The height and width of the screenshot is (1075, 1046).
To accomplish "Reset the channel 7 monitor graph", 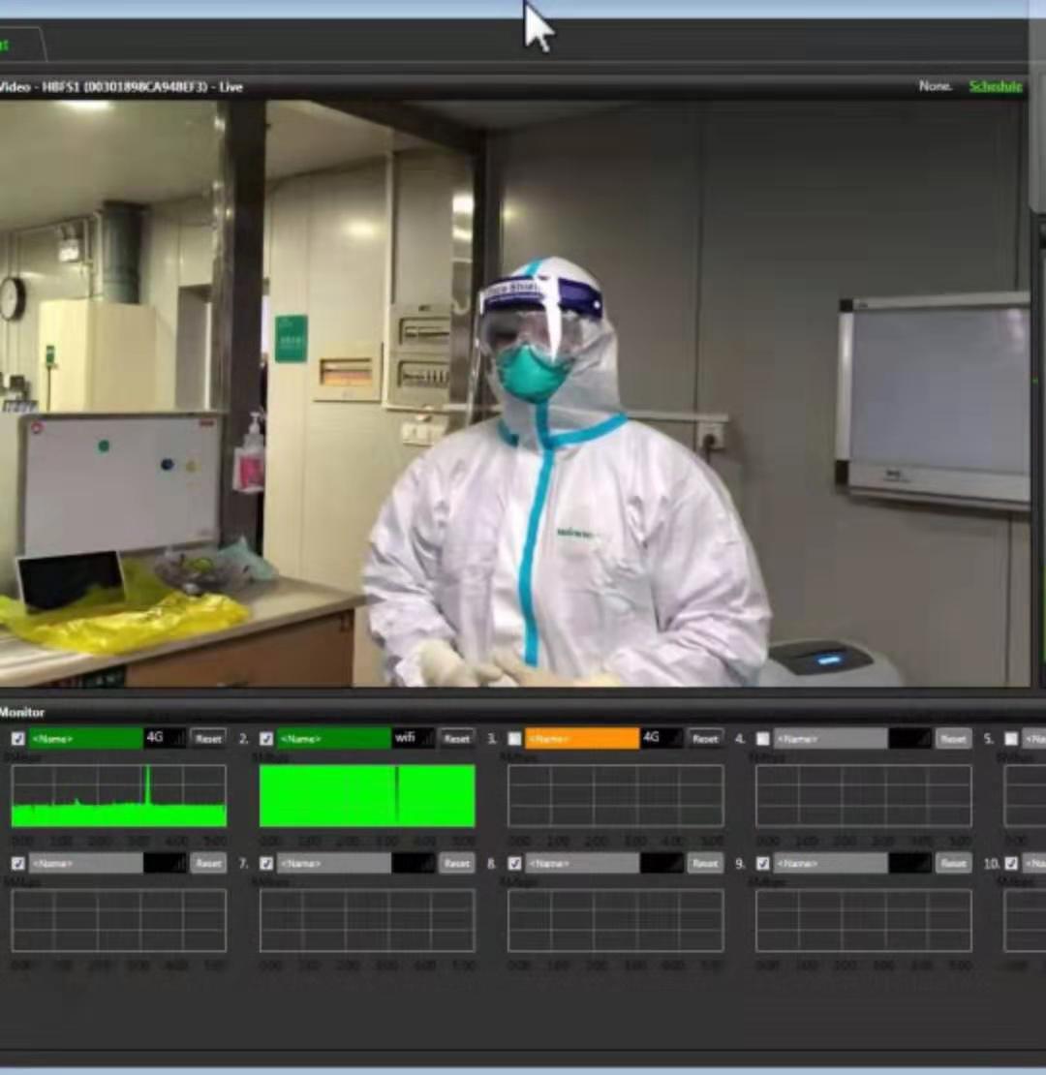I will [456, 863].
